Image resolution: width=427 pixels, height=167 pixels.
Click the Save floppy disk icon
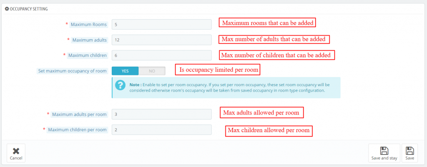[409, 151]
